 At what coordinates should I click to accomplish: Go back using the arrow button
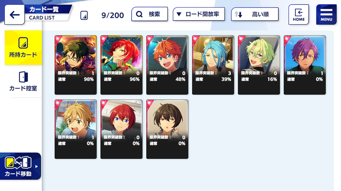click(x=15, y=15)
